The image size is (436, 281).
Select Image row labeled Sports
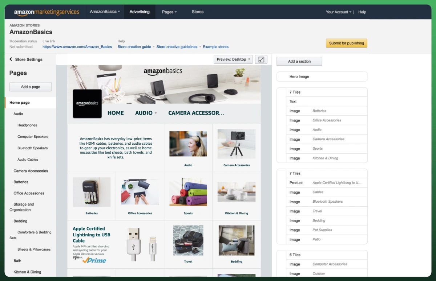(x=327, y=149)
